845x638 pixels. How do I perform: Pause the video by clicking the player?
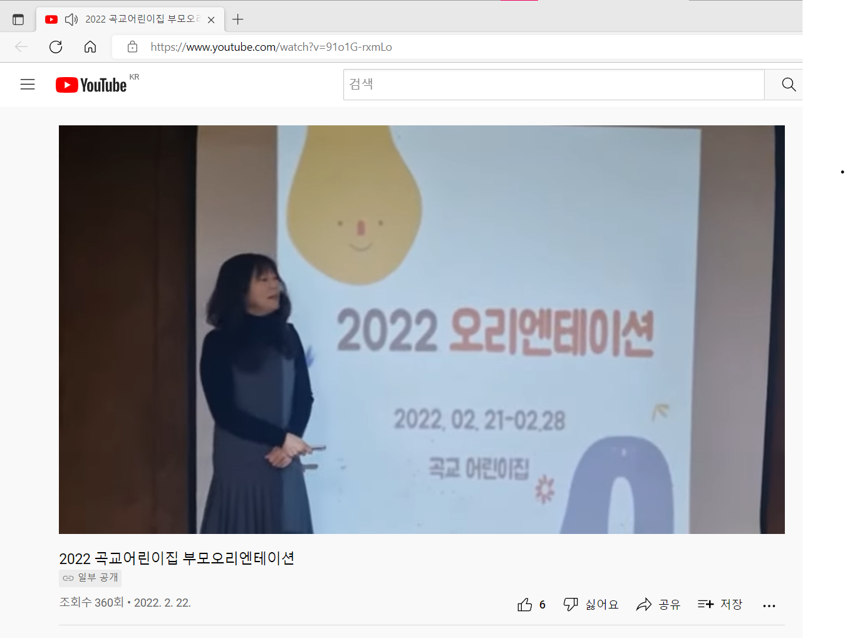422,330
